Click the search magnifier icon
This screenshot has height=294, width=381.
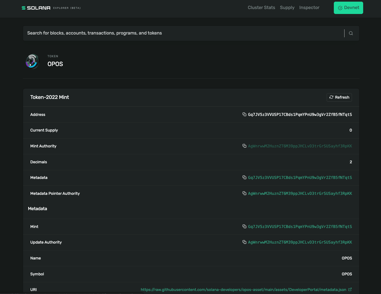tap(351, 33)
